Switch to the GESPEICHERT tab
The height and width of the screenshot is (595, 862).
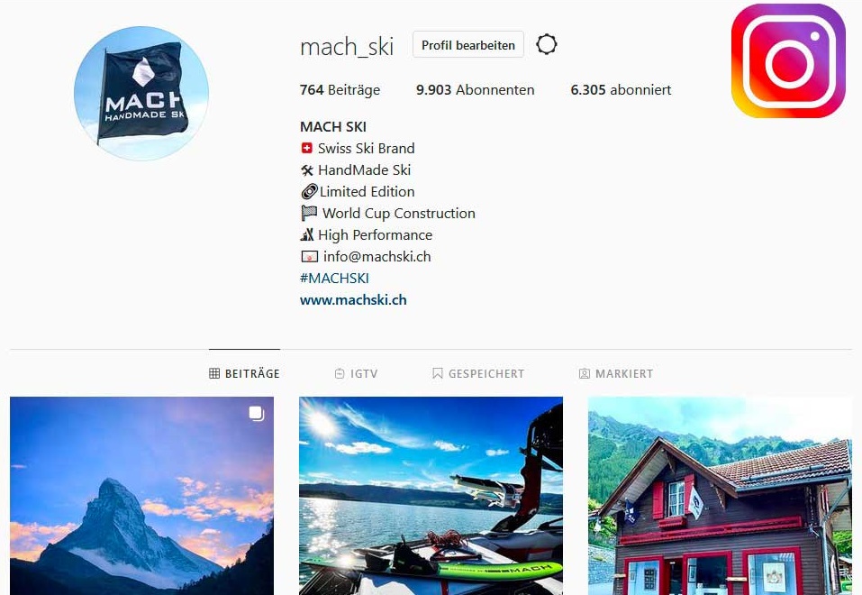478,374
